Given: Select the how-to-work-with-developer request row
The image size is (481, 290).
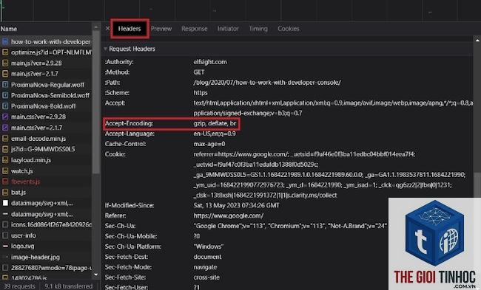Looking at the screenshot, I should (46, 41).
